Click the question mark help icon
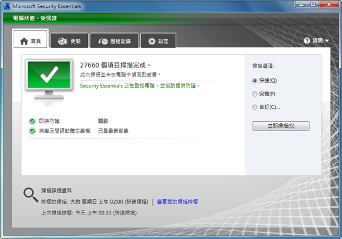Image resolution: width=342 pixels, height=239 pixels. click(307, 40)
